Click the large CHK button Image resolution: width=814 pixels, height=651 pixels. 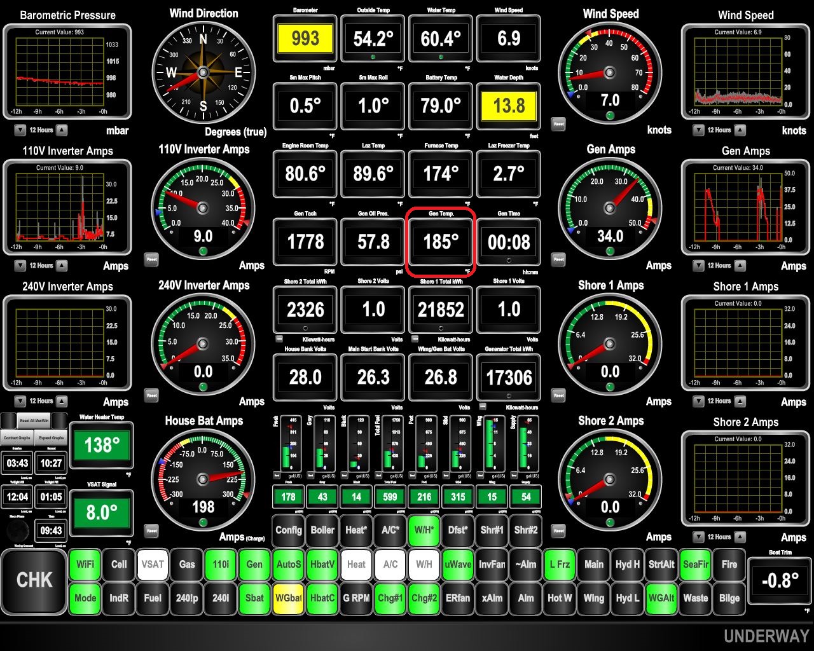coord(34,580)
